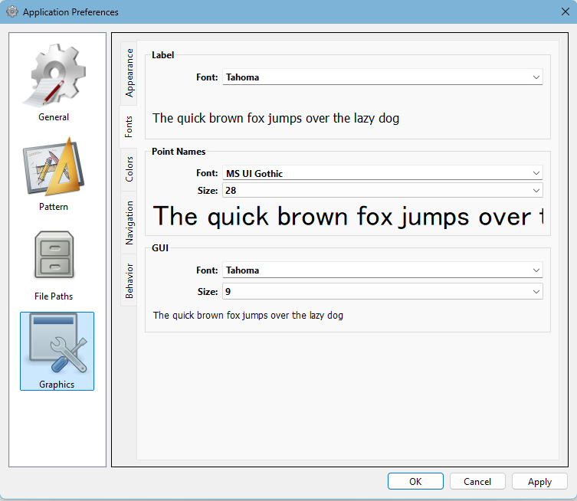This screenshot has height=501, width=577.
Task: Click the File Paths cabinet icon
Action: (54, 256)
